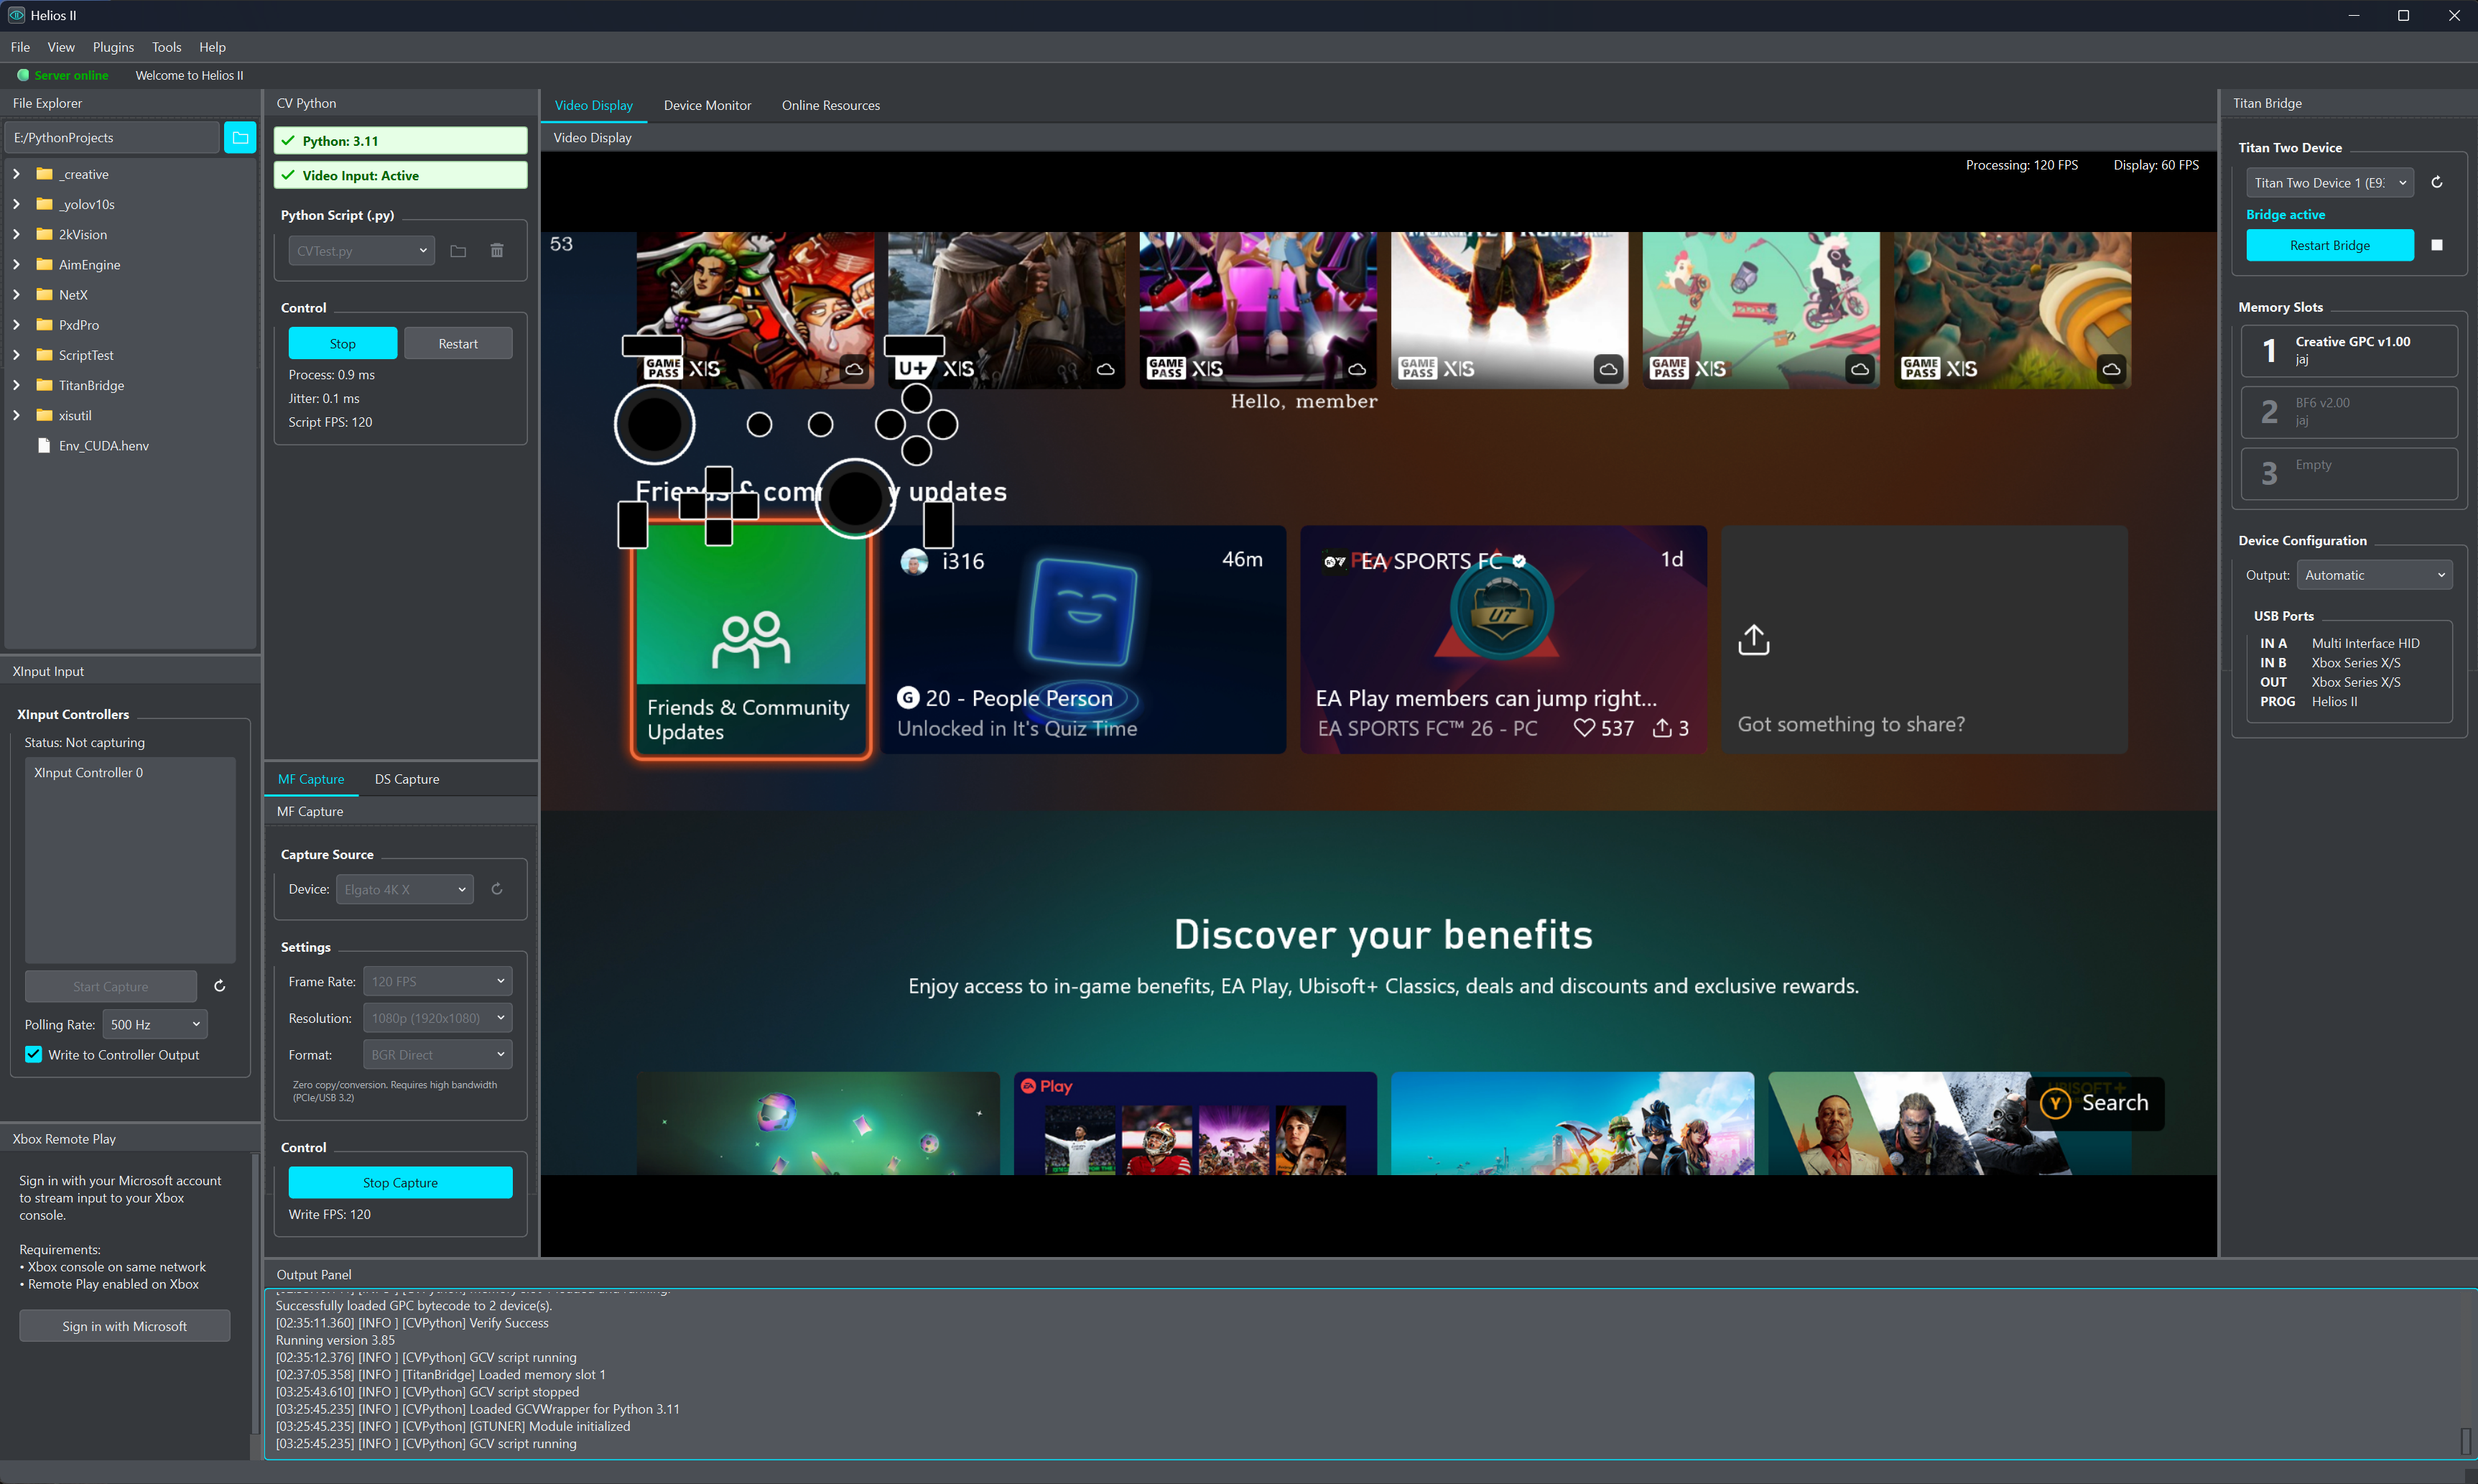Switch to the Device Monitor tab
This screenshot has width=2478, height=1484.
point(707,106)
